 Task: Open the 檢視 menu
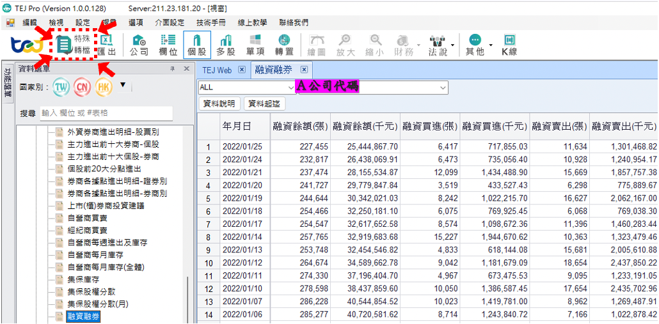pyautogui.click(x=56, y=22)
